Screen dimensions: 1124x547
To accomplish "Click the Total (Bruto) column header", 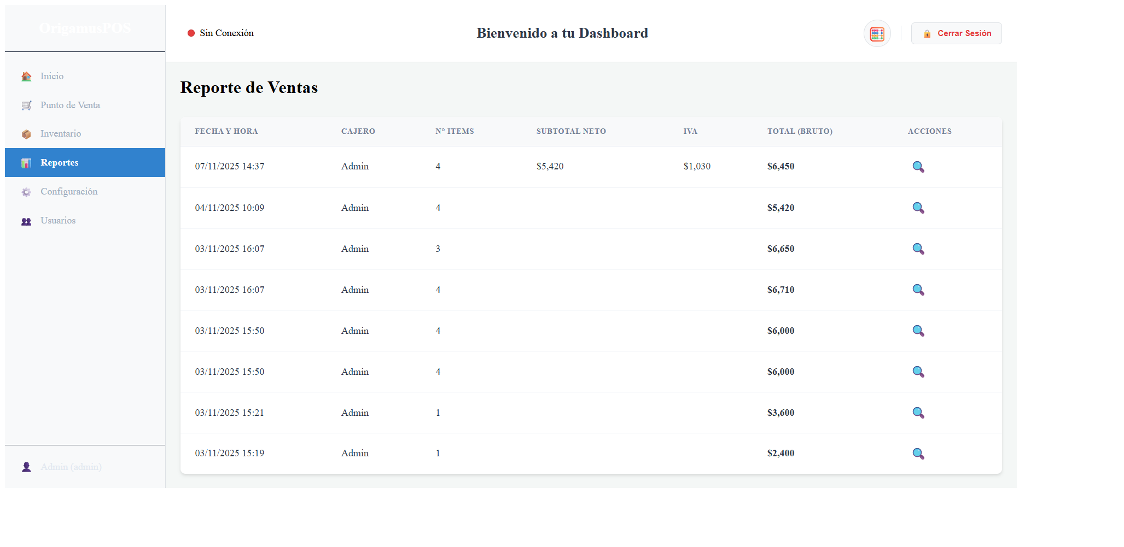I will [x=799, y=132].
